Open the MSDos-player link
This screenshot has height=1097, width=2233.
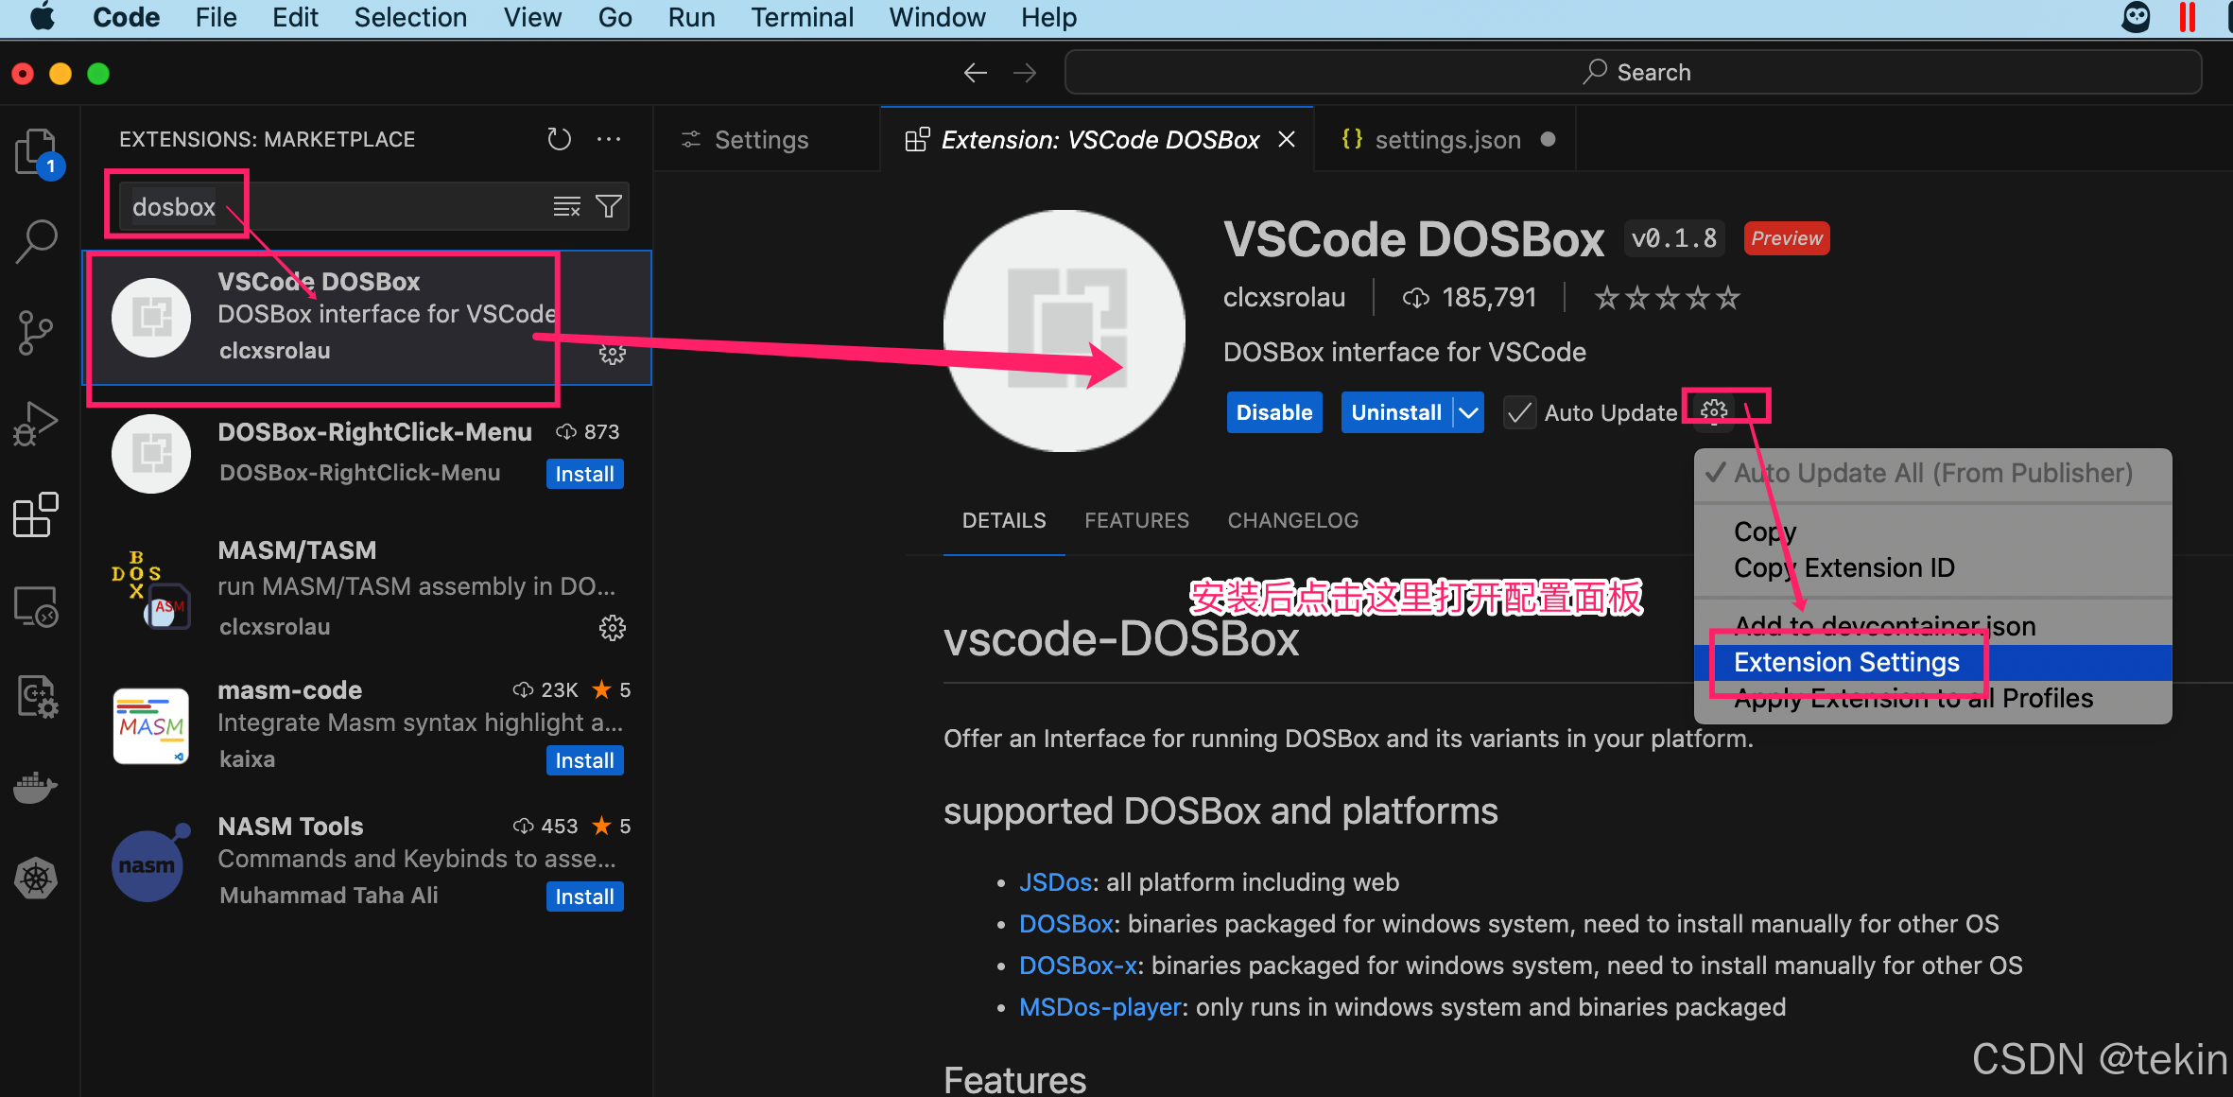[1100, 1007]
